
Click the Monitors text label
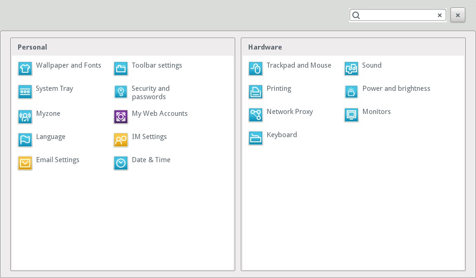376,112
